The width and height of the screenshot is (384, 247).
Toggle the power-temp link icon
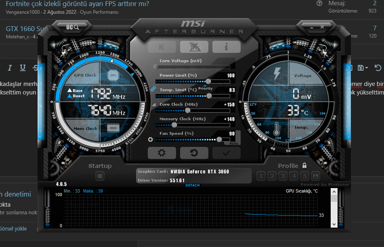[x=153, y=89]
